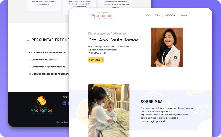Screen dimensions: 221x137
Task: Click the red location pin icon
Action: pos(89,53)
